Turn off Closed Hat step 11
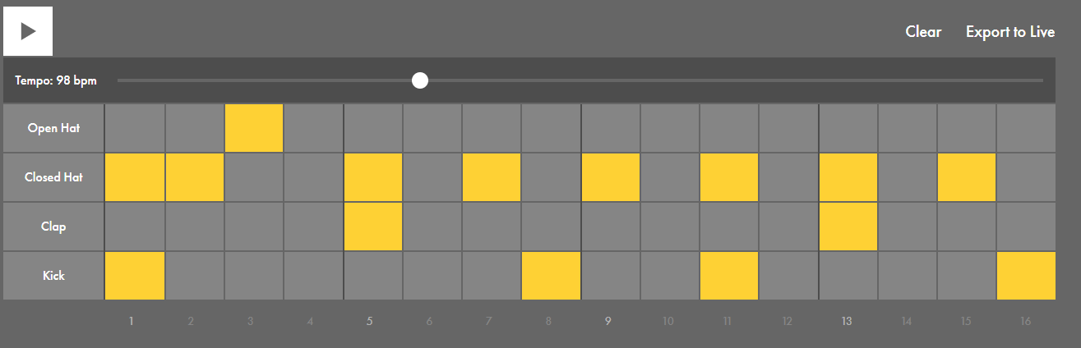1081x348 pixels. [x=730, y=177]
